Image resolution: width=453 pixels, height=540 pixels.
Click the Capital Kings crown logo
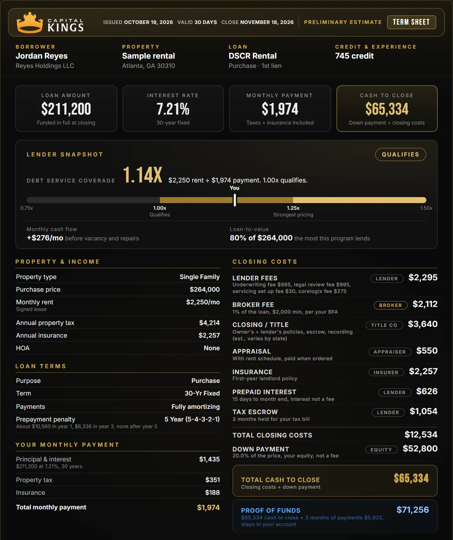coord(30,22)
